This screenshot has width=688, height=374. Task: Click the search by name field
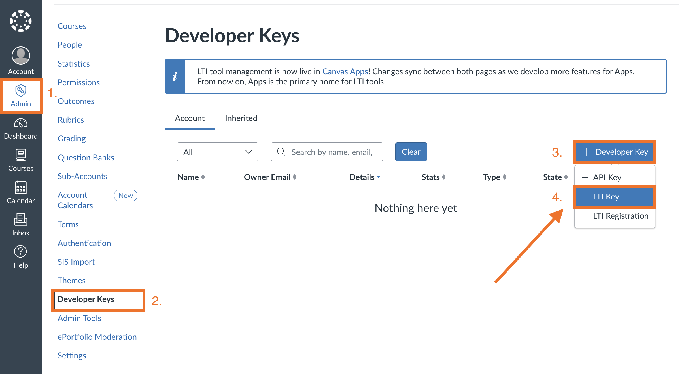coord(332,152)
